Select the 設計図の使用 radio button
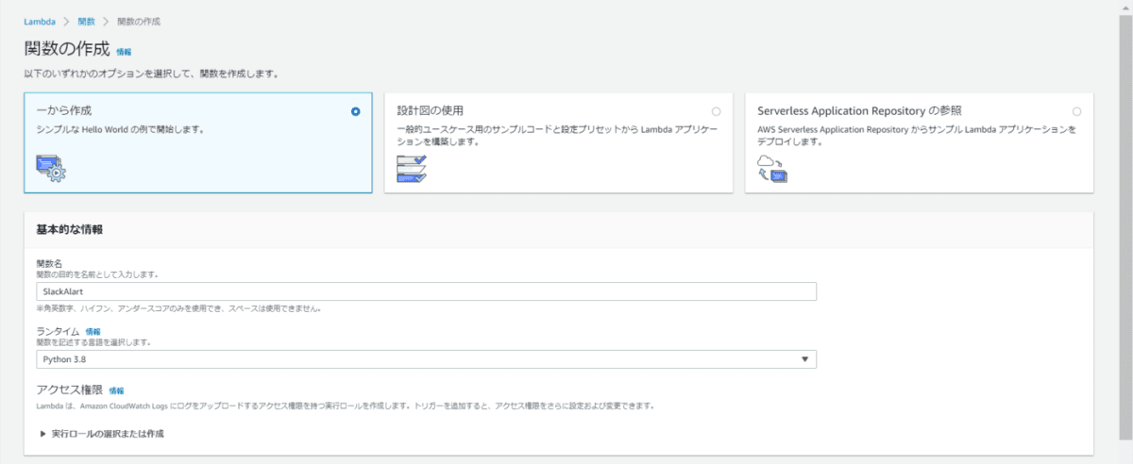 tap(716, 111)
